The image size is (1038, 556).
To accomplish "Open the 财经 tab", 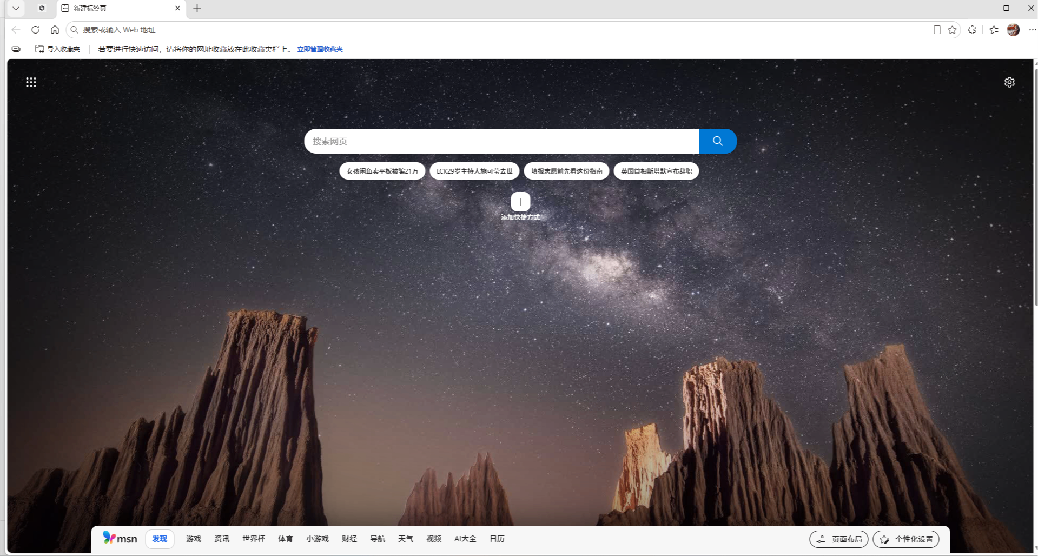I will click(x=349, y=539).
